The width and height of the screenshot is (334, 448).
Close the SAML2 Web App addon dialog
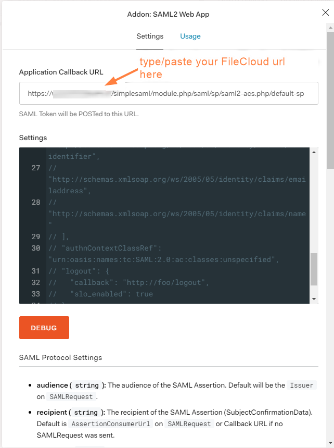325,13
